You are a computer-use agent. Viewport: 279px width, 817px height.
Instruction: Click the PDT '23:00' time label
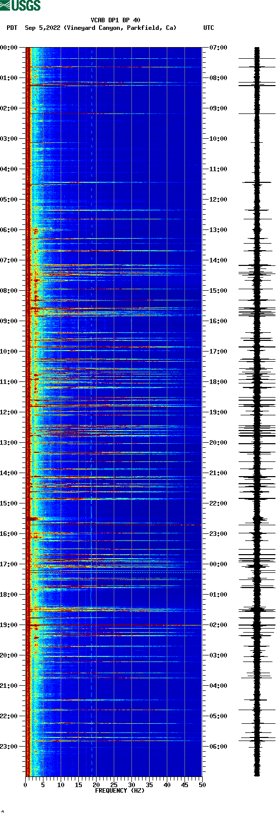pyautogui.click(x=9, y=747)
